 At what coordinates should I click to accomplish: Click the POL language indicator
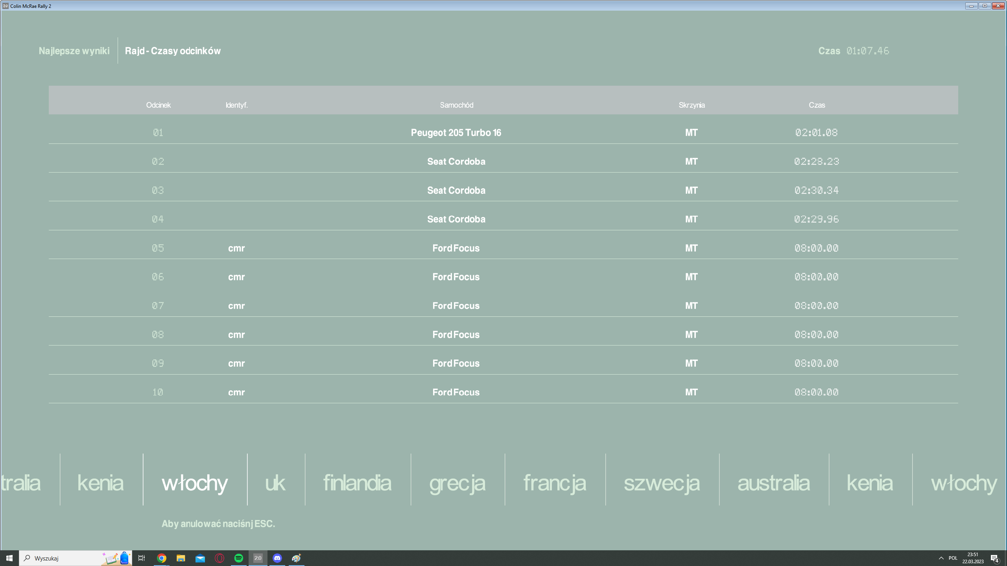[953, 558]
